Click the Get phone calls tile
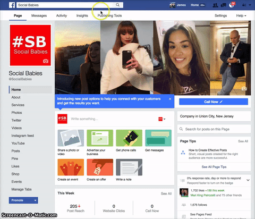255x219 pixels. coord(129,138)
